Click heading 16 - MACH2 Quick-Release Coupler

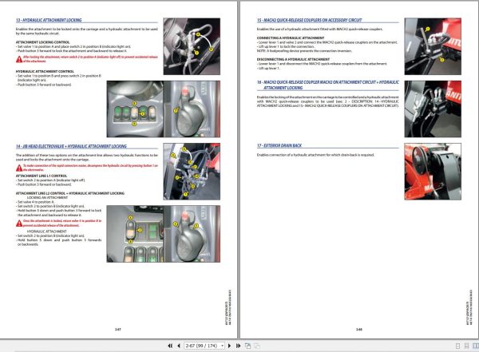[x=328, y=85]
